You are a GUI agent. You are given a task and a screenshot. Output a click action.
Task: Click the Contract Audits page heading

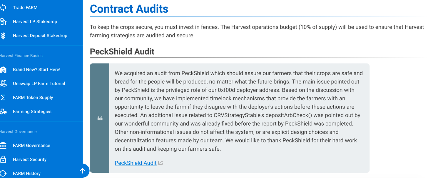coord(129,9)
